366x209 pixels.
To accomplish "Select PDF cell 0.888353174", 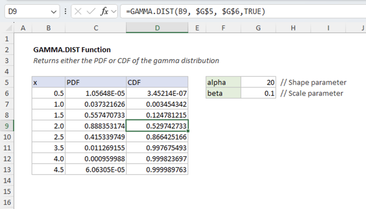I will tap(96, 126).
